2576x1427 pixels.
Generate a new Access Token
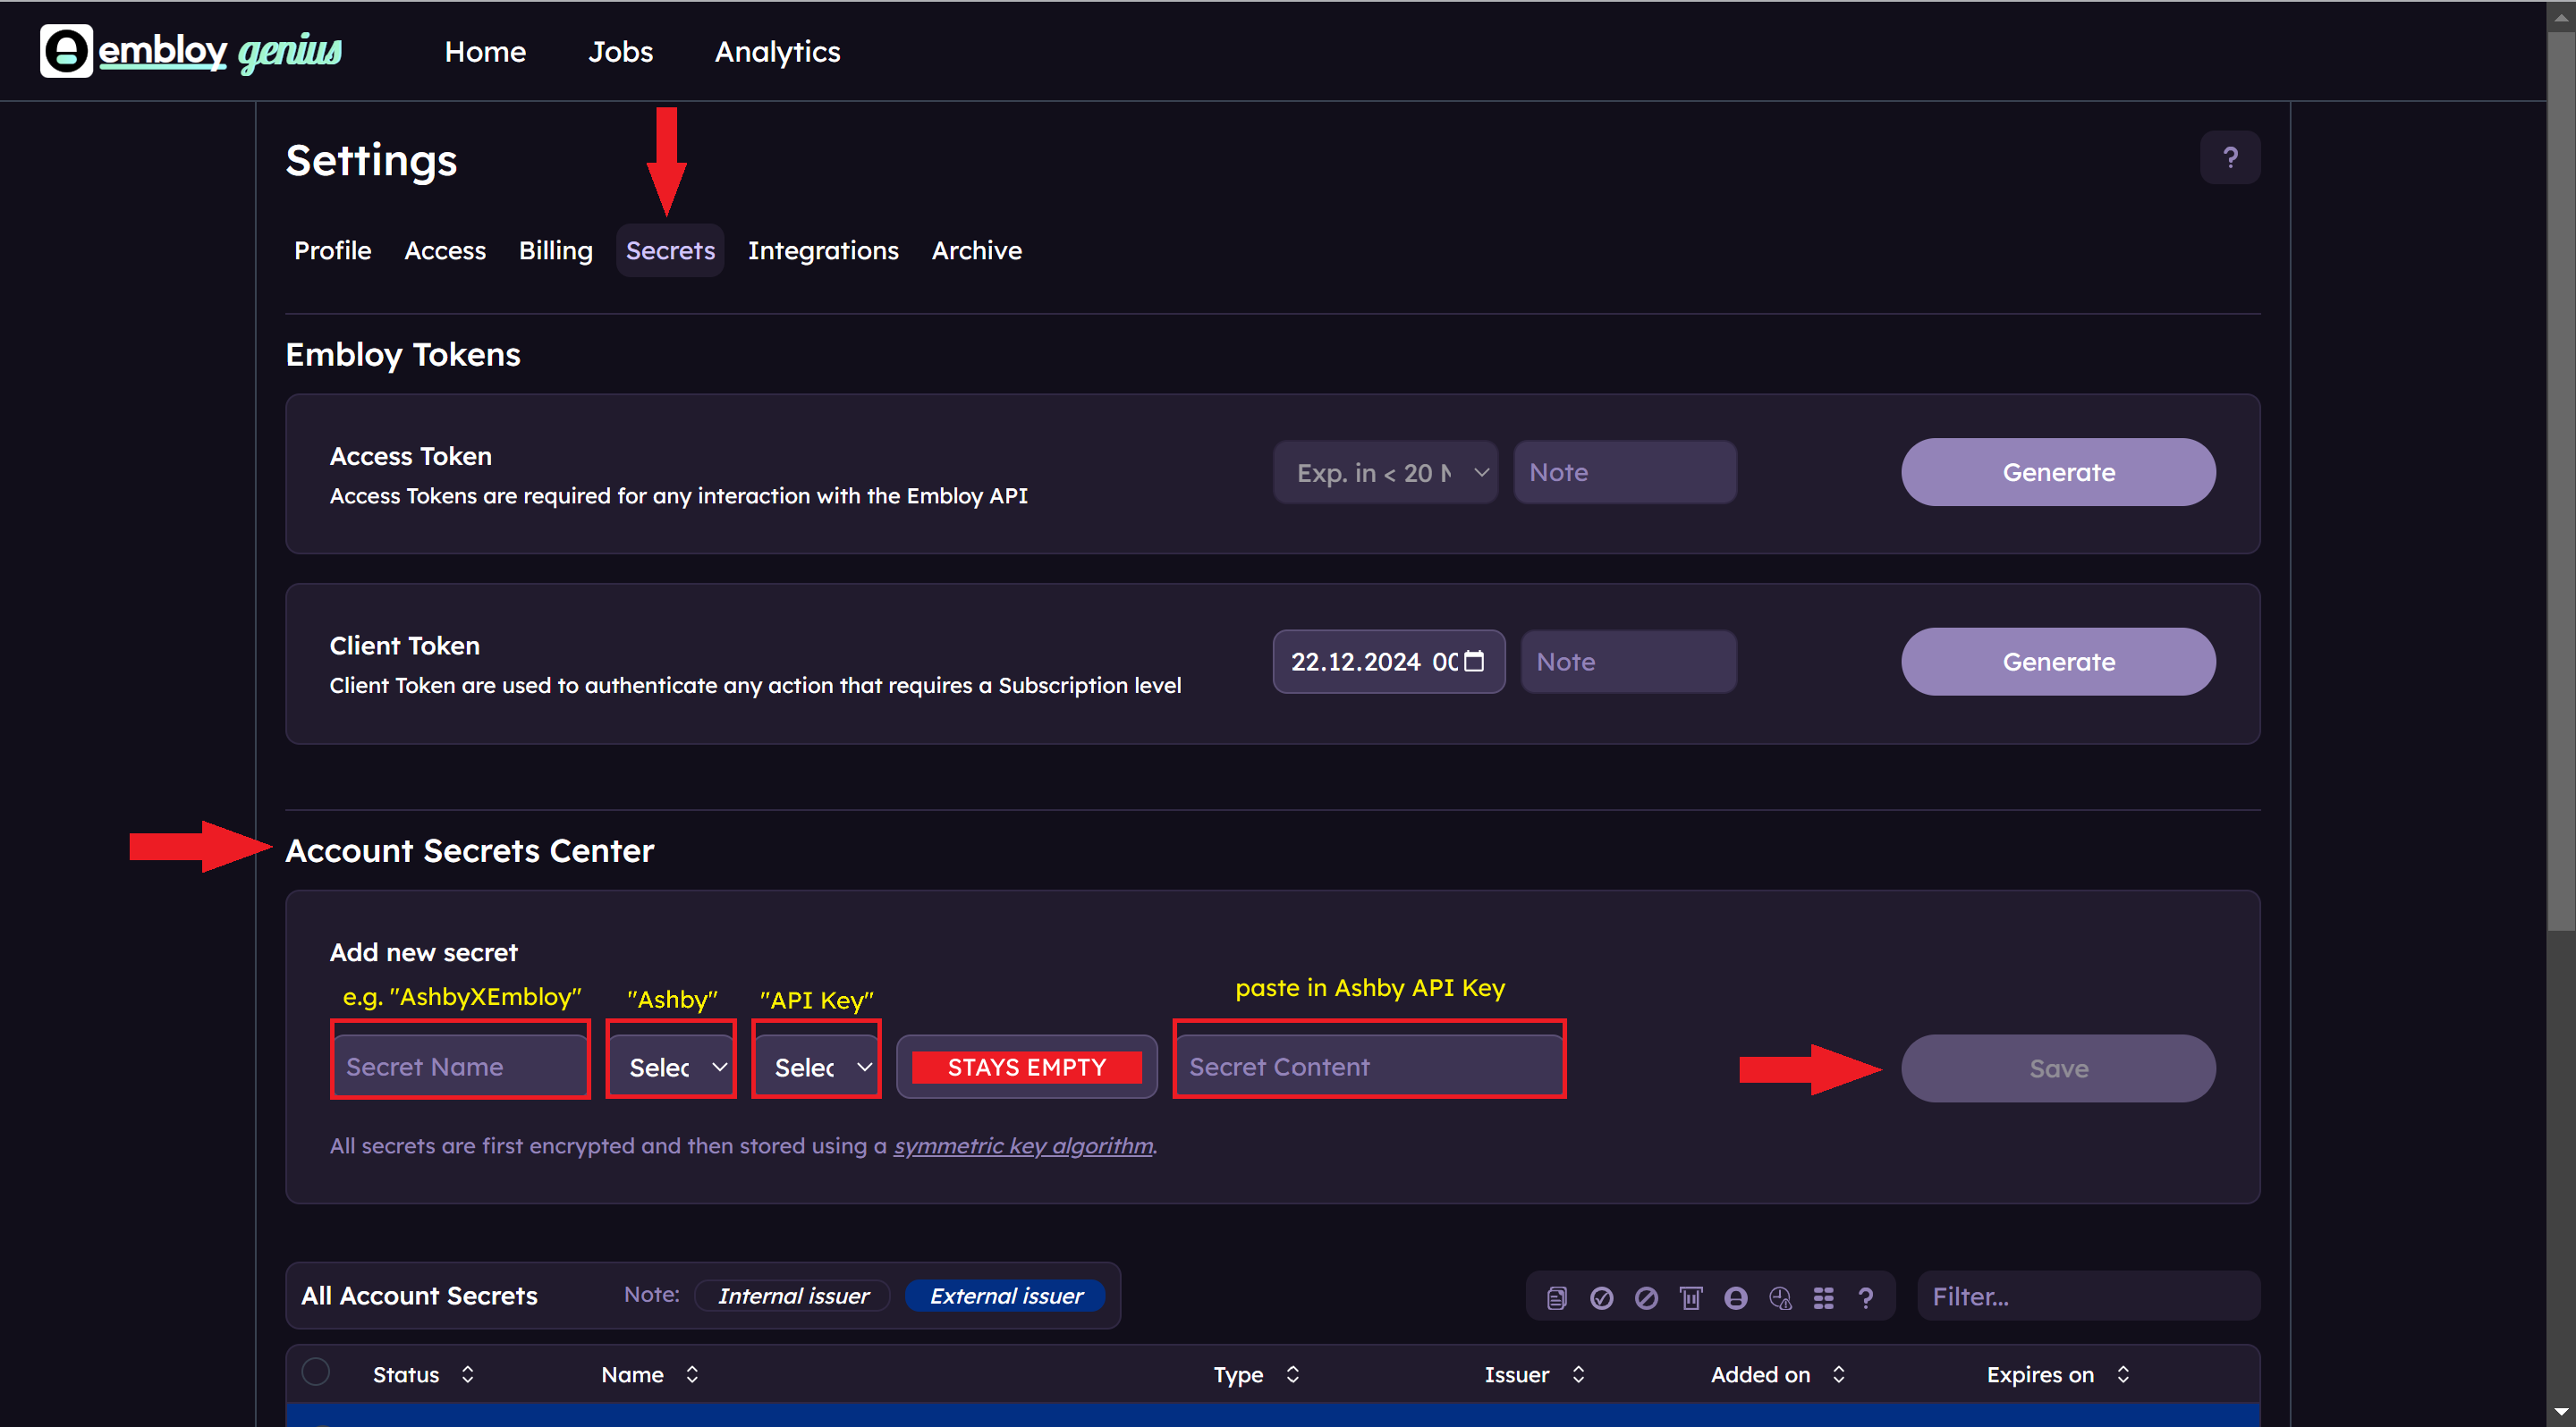(2058, 472)
